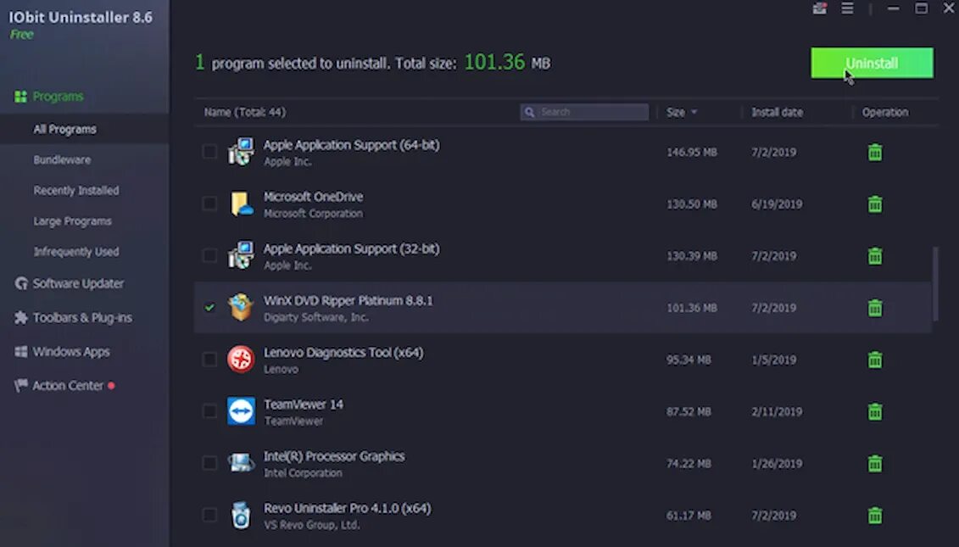Click the trash icon for Apple Application Support (64-bit)

pos(875,152)
